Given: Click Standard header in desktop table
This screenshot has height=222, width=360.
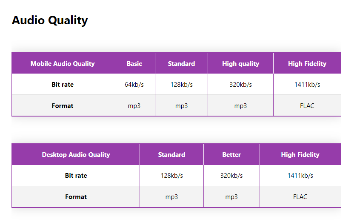Looking at the screenshot, I should 171,154.
